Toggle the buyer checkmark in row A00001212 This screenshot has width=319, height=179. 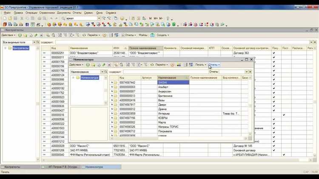pos(274,142)
